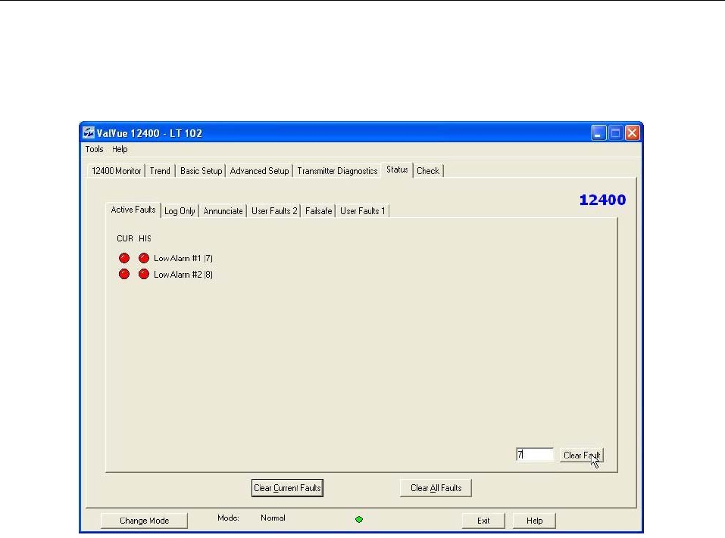The image size is (725, 538).
Task: Select the Low Alarm #2 (8) entry
Action: coord(183,275)
